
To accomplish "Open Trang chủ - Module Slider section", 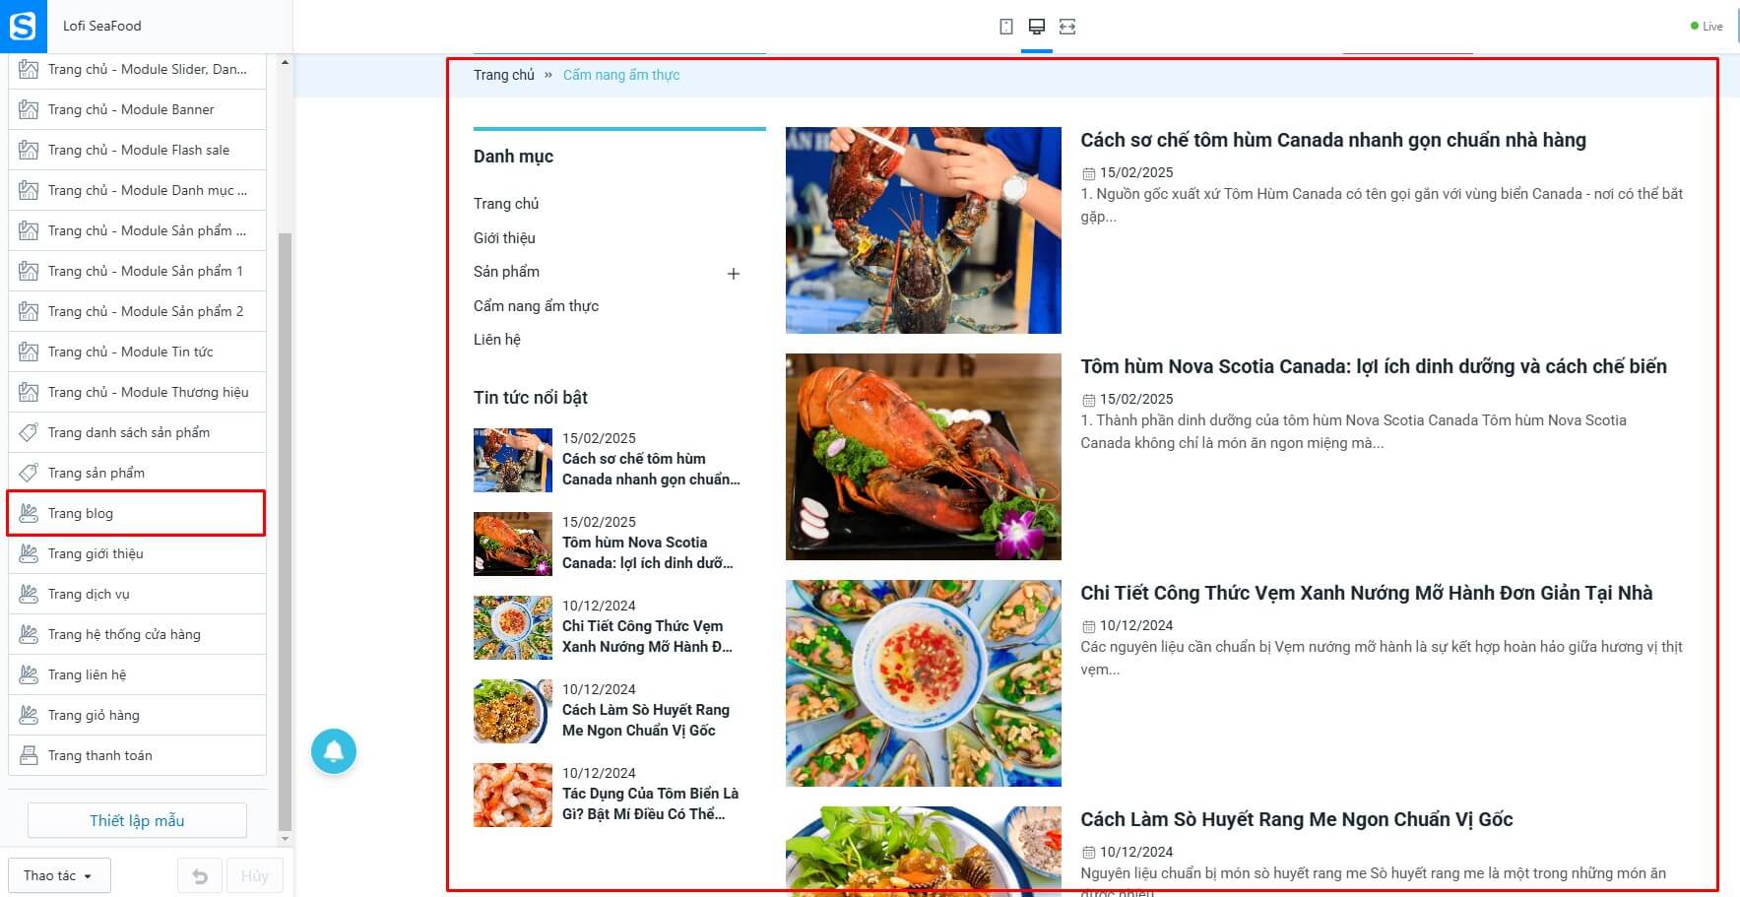I will click(x=137, y=69).
